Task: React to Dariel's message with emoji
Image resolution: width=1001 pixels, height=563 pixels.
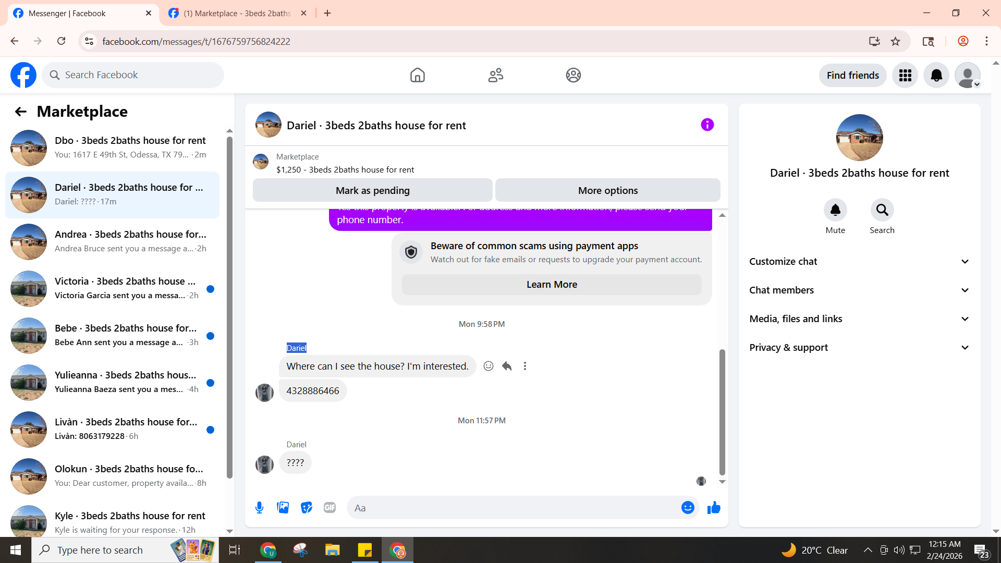Action: pyautogui.click(x=489, y=366)
